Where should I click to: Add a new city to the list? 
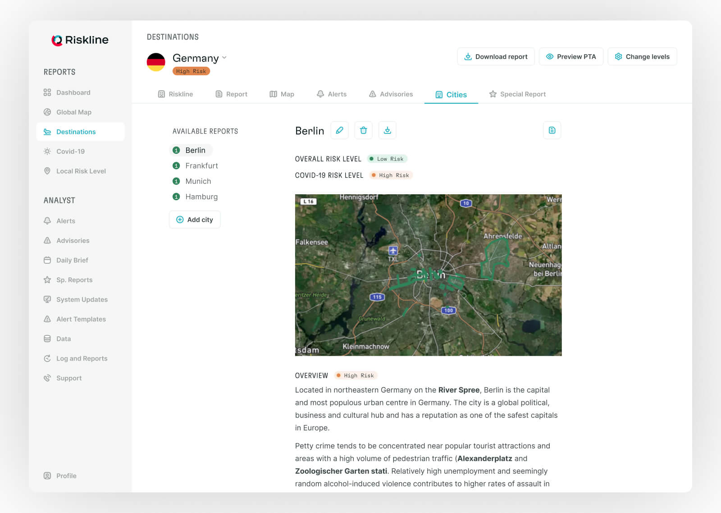[195, 220]
